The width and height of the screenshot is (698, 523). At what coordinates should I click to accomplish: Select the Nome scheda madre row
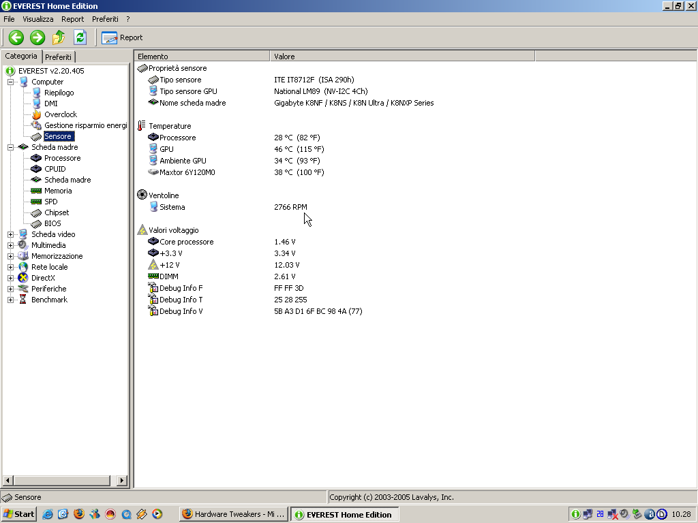point(290,103)
